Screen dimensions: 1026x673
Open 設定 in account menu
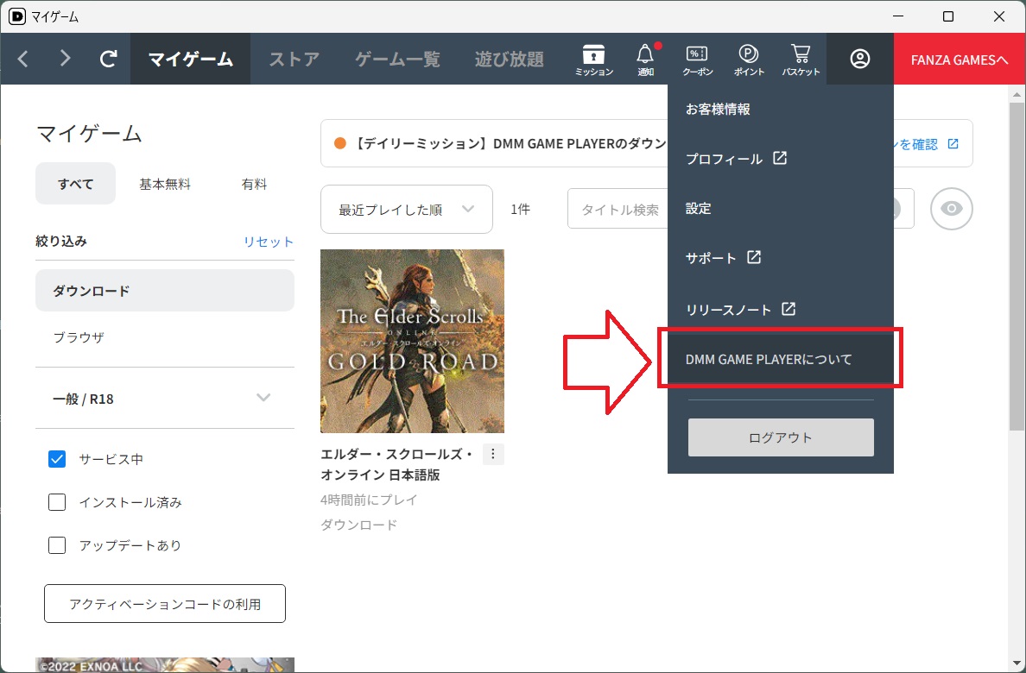point(781,209)
